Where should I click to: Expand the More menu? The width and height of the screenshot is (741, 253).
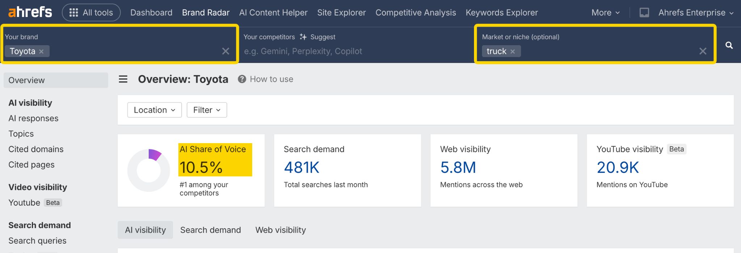(x=605, y=13)
